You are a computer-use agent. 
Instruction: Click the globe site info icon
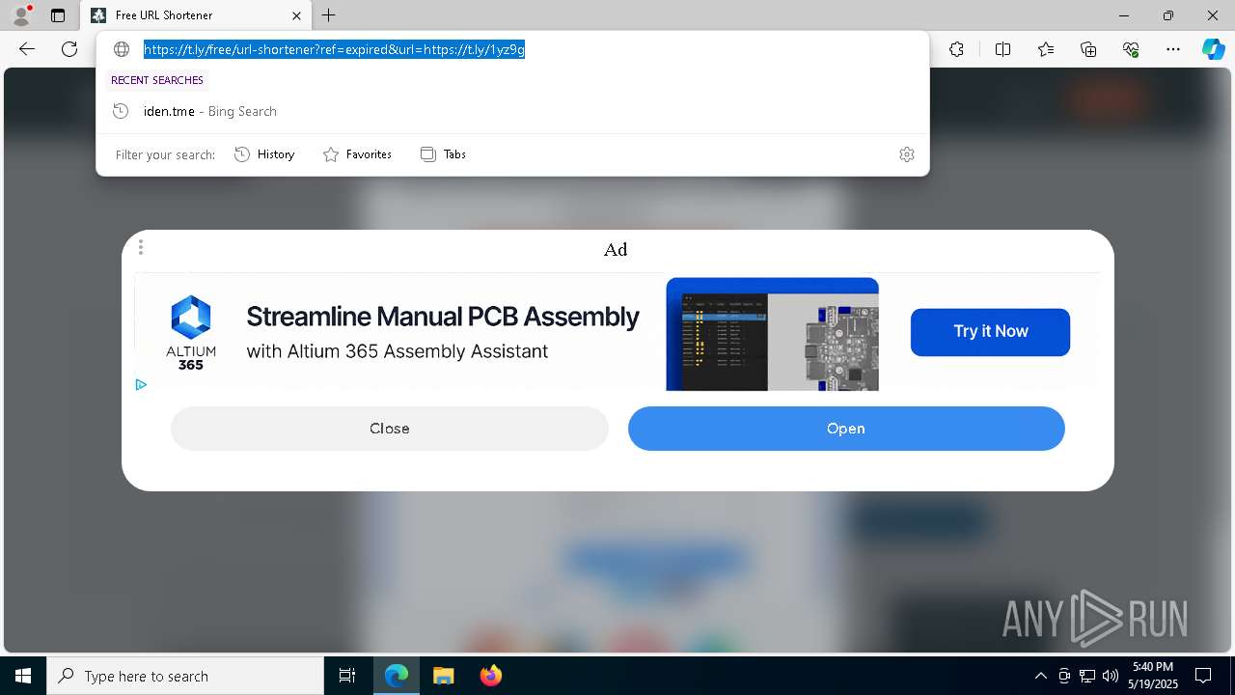pyautogui.click(x=122, y=49)
